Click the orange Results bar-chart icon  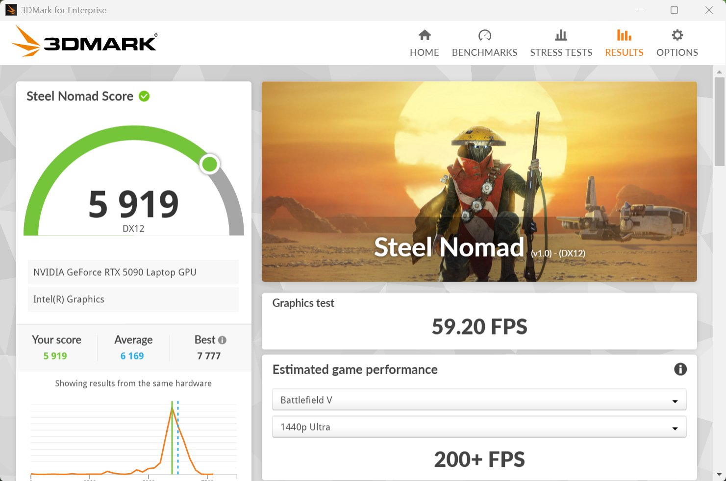pyautogui.click(x=624, y=34)
